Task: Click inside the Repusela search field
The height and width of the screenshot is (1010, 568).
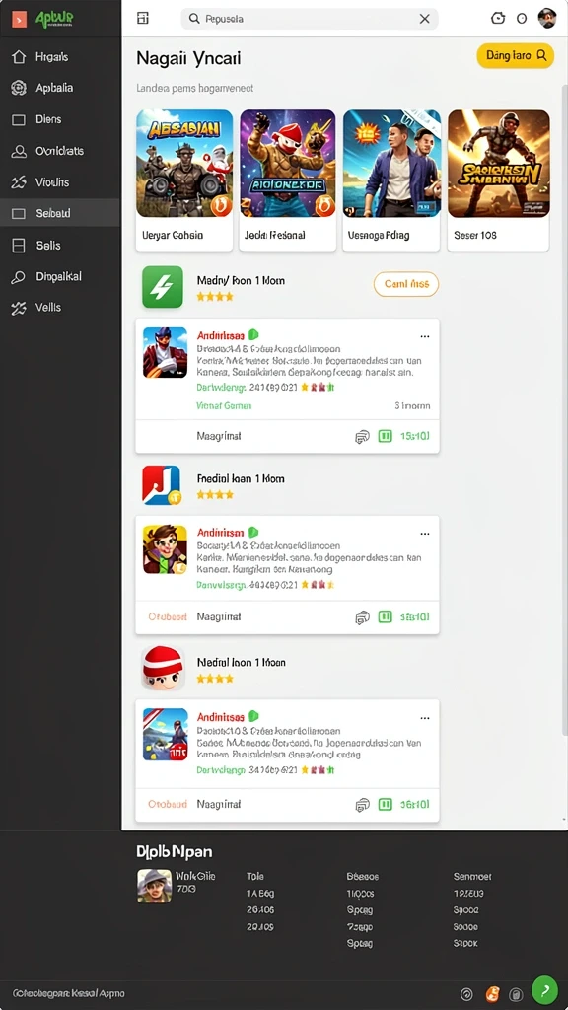Action: (x=309, y=19)
